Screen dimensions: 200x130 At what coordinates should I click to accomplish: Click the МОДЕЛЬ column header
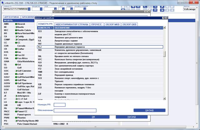[x=19, y=21]
